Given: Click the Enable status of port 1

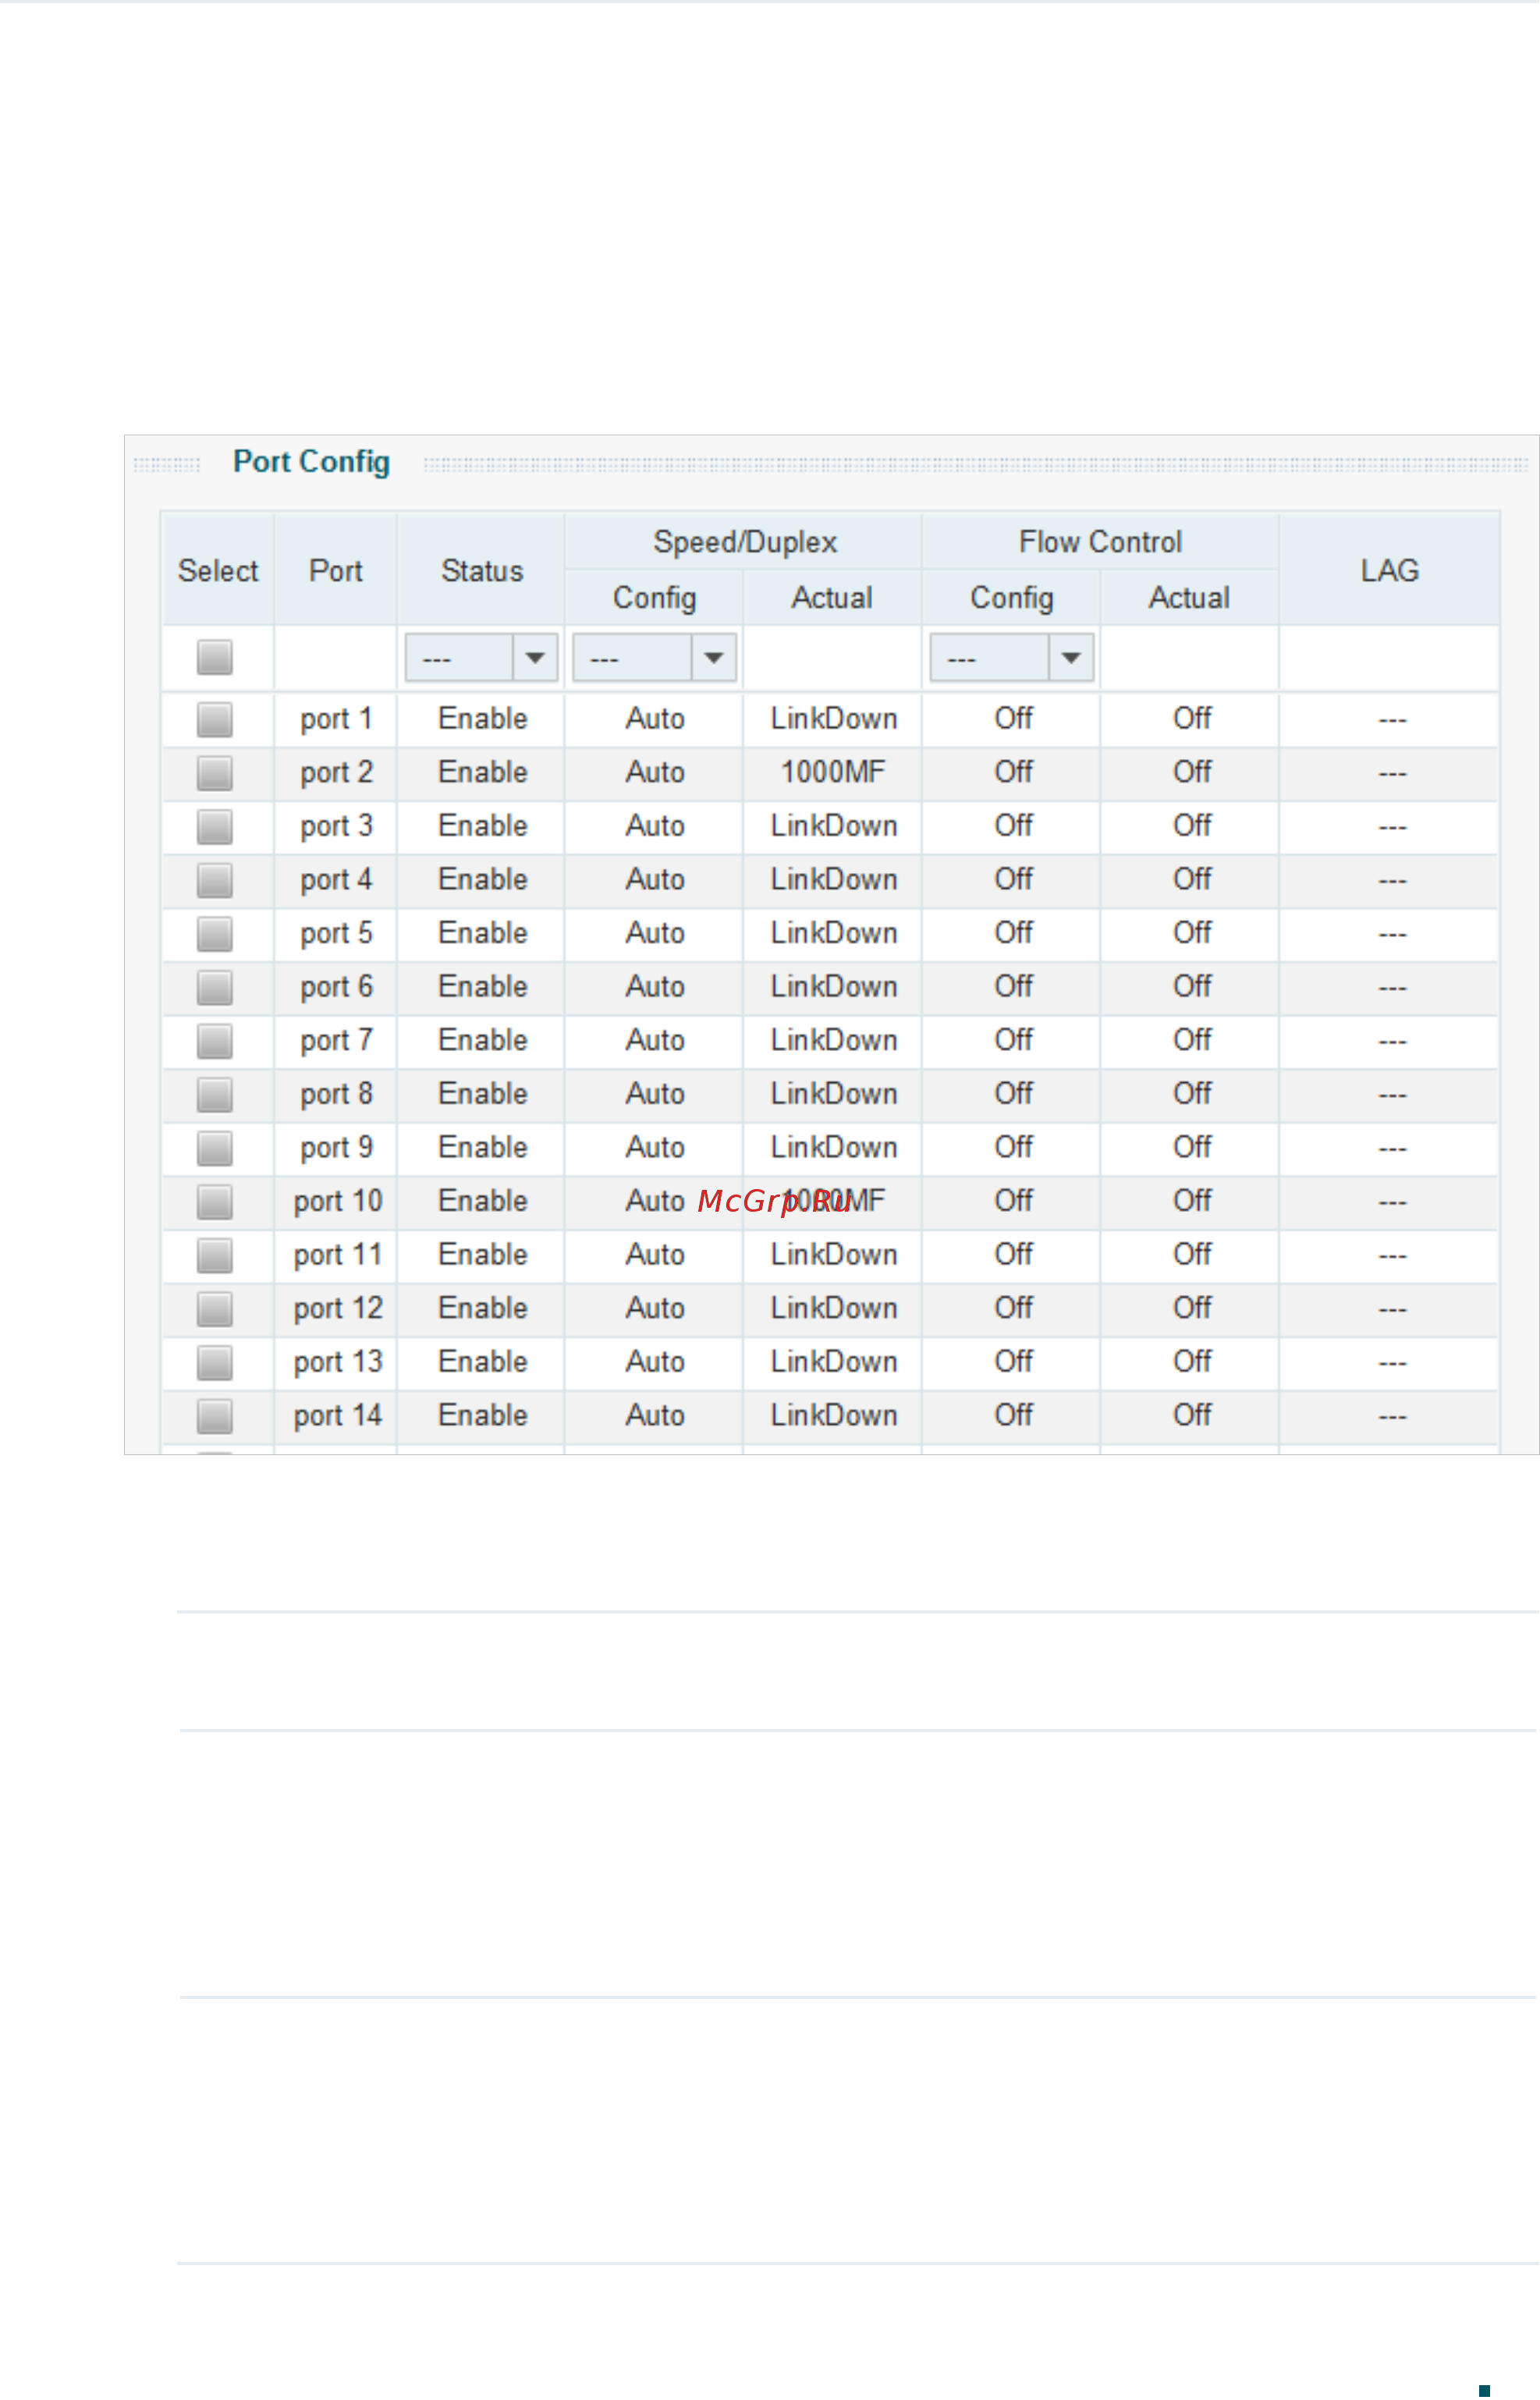Looking at the screenshot, I should pyautogui.click(x=482, y=719).
